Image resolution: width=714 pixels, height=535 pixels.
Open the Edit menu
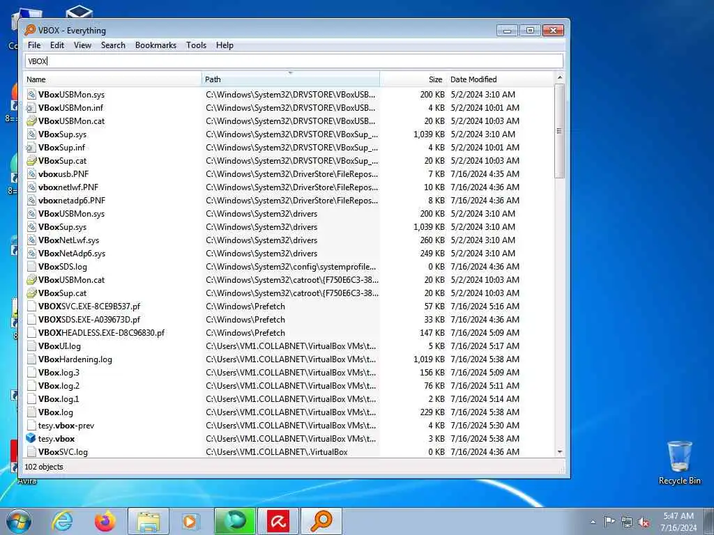point(57,45)
